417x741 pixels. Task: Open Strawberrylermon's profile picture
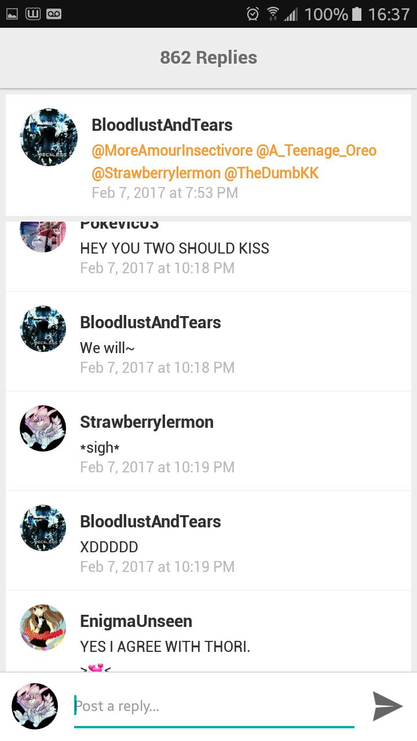pyautogui.click(x=43, y=428)
